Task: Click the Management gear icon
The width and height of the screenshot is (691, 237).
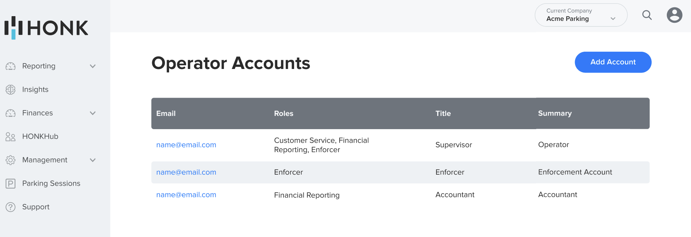Action: pos(11,160)
